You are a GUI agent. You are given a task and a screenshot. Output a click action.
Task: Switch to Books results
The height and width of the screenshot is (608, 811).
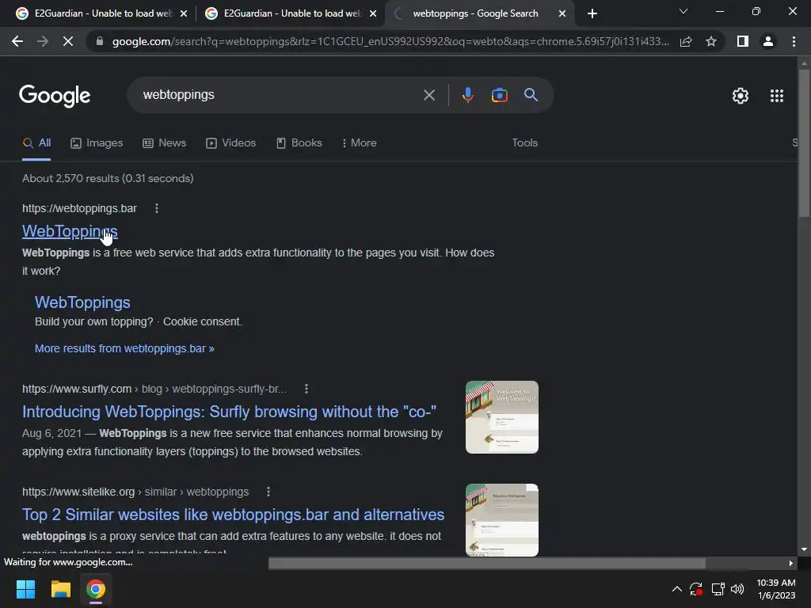[x=299, y=143]
